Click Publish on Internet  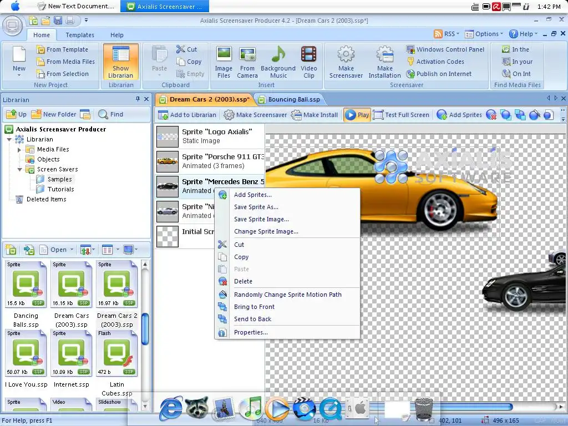[x=439, y=74]
